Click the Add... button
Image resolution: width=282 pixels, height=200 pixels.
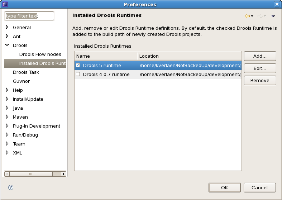260,56
